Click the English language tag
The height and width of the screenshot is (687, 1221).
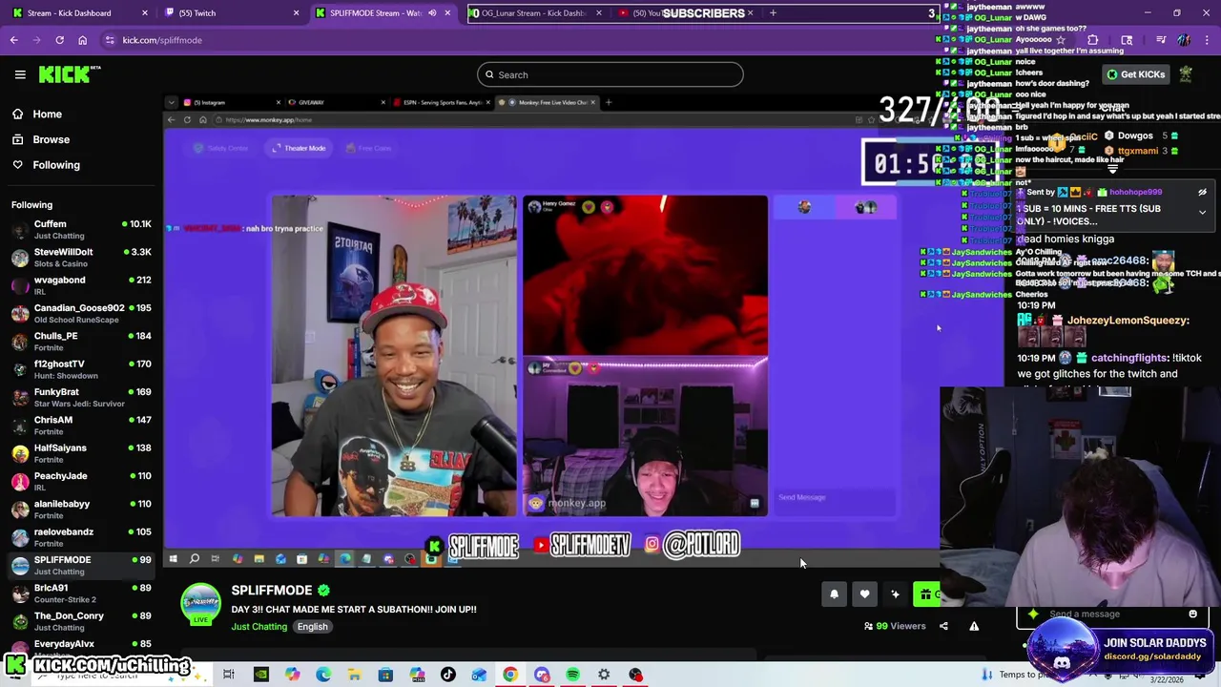(x=312, y=627)
